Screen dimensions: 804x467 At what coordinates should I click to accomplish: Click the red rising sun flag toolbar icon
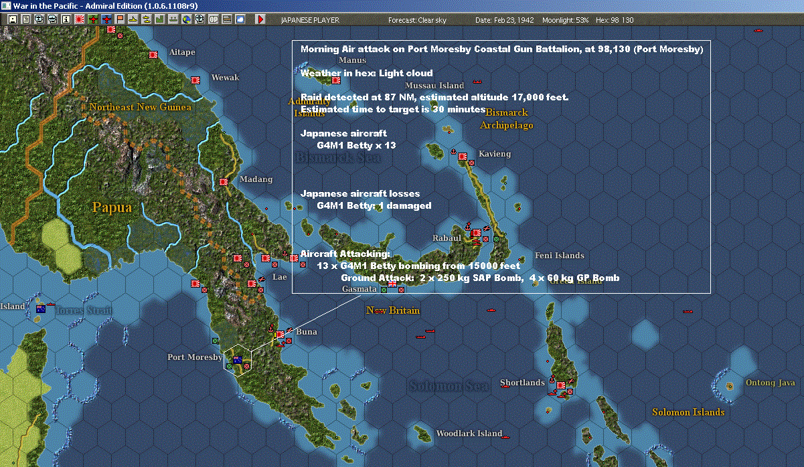pyautogui.click(x=79, y=19)
